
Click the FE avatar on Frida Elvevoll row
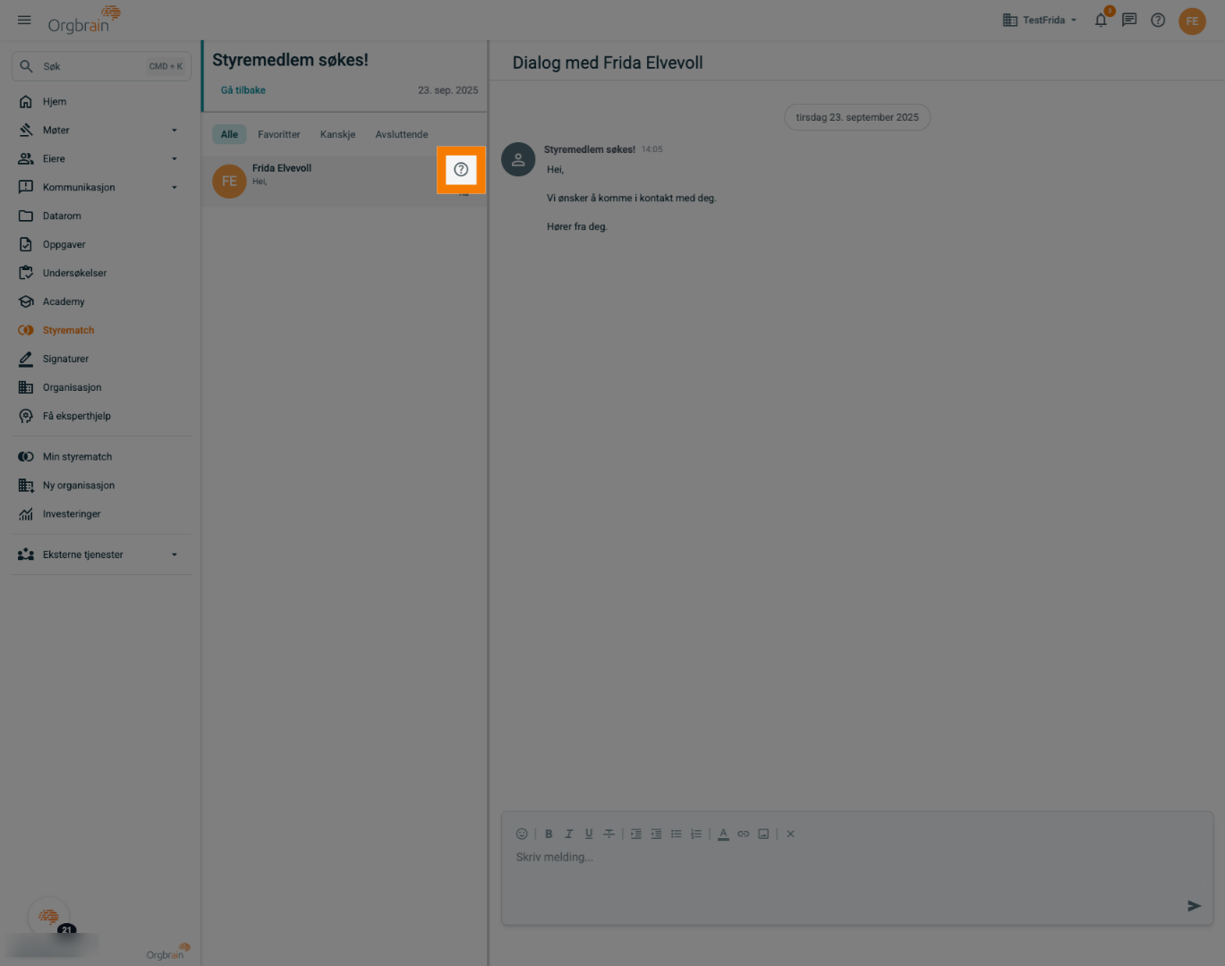[x=229, y=181]
